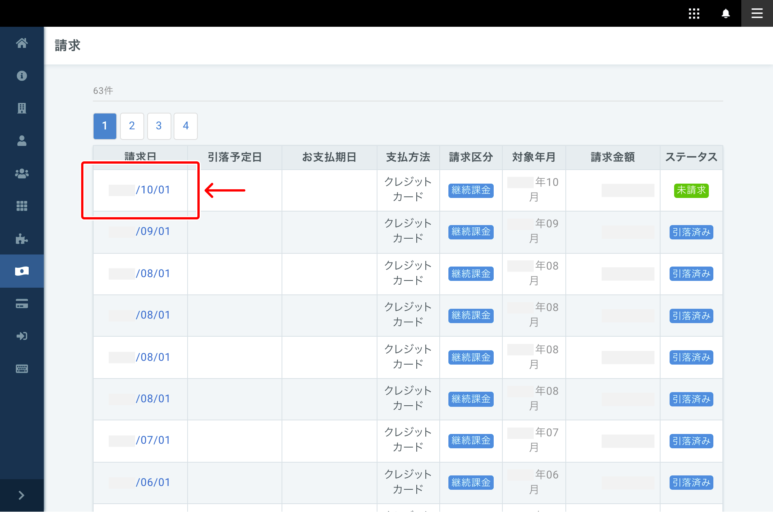Image resolution: width=773 pixels, height=512 pixels.
Task: Go to page 4 of invoices
Action: click(186, 126)
